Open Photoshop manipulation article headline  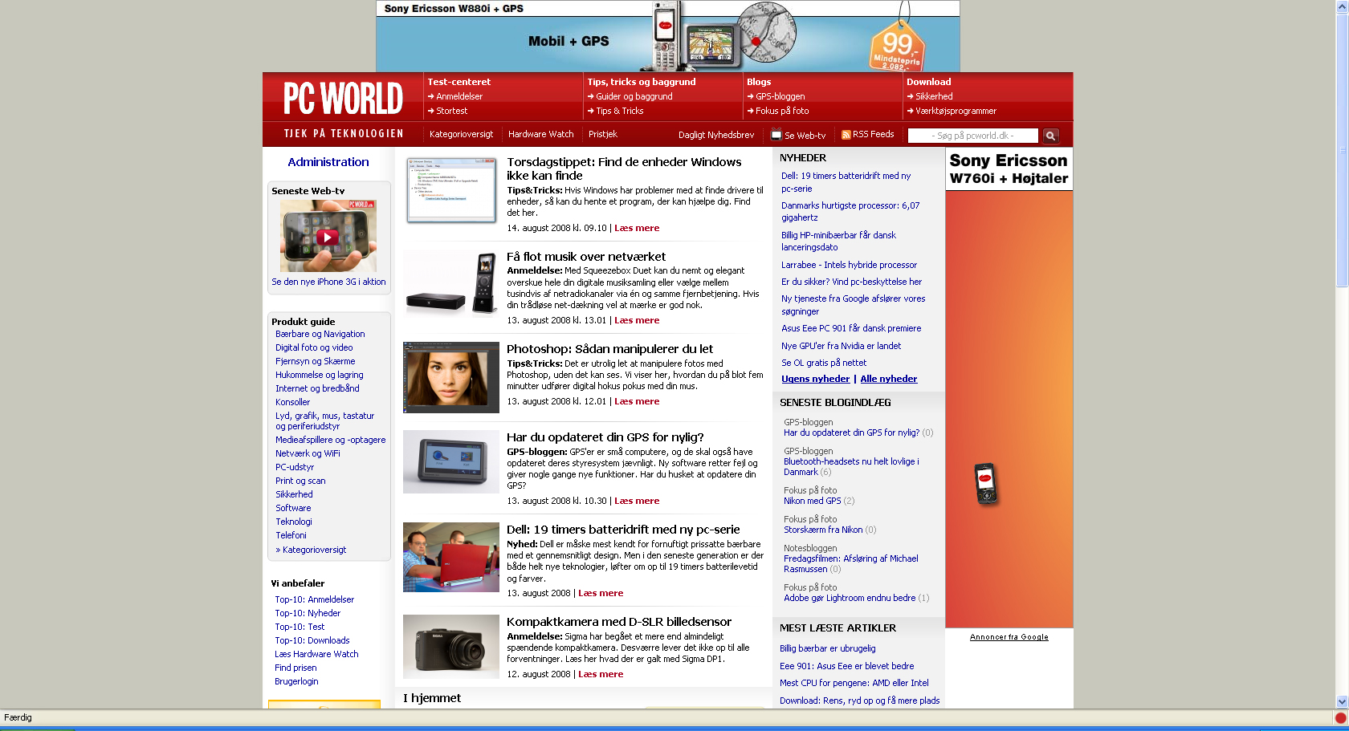click(x=609, y=349)
